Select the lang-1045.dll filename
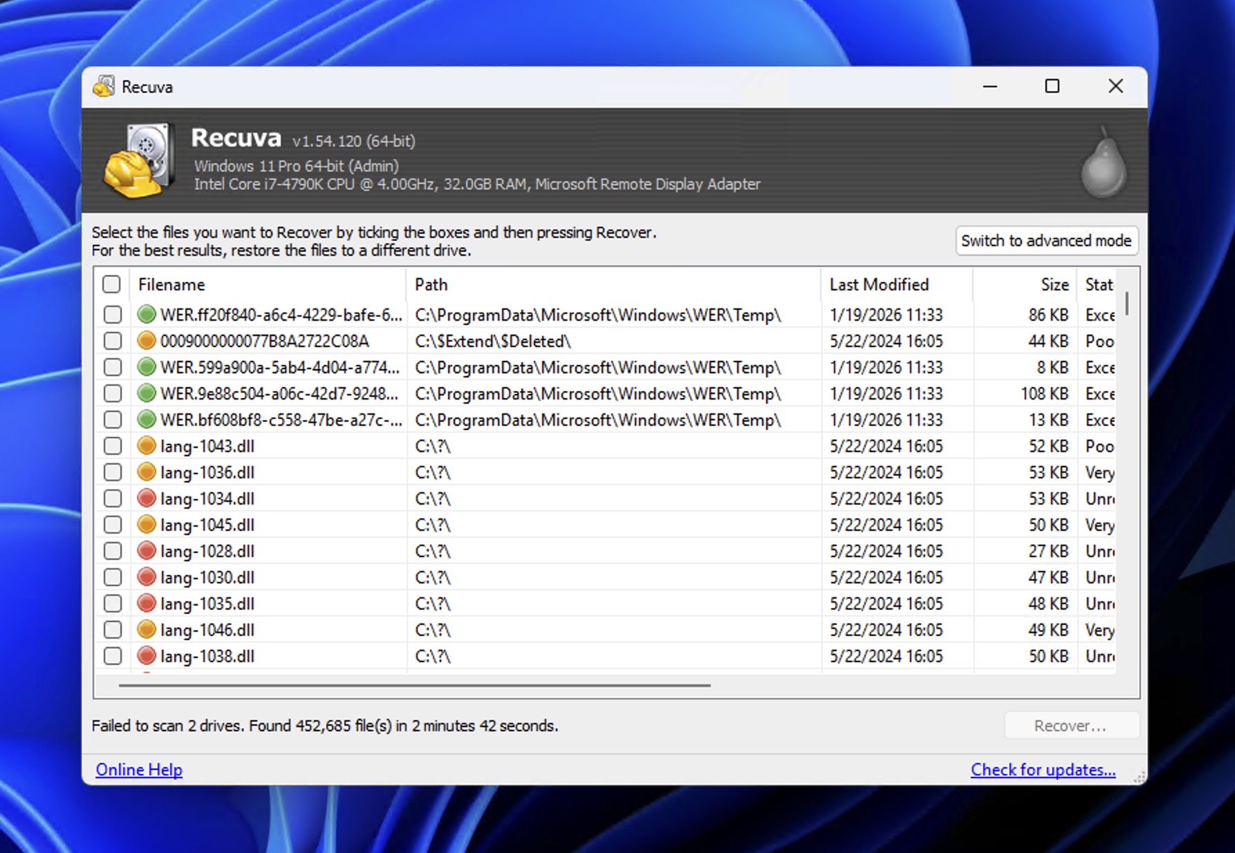Image resolution: width=1235 pixels, height=853 pixels. coord(207,525)
